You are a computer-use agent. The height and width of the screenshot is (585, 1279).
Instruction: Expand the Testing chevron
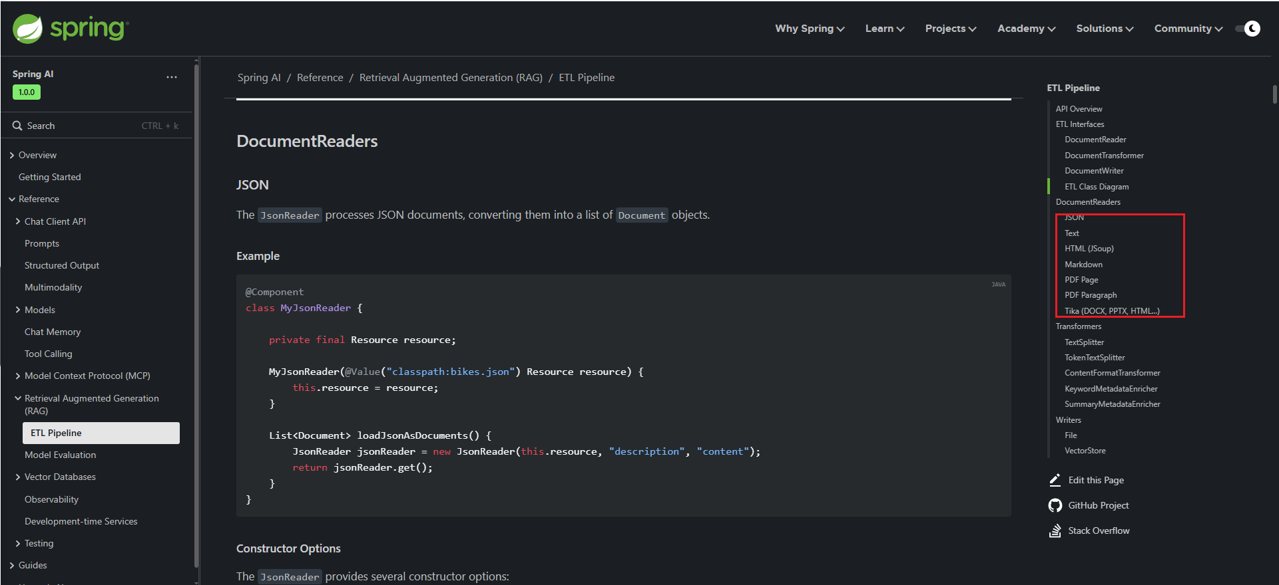[x=18, y=543]
